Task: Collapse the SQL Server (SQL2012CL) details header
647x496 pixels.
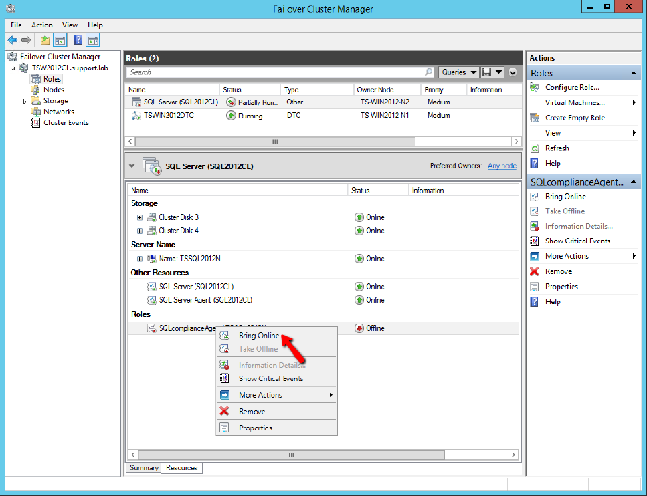Action: (x=132, y=166)
